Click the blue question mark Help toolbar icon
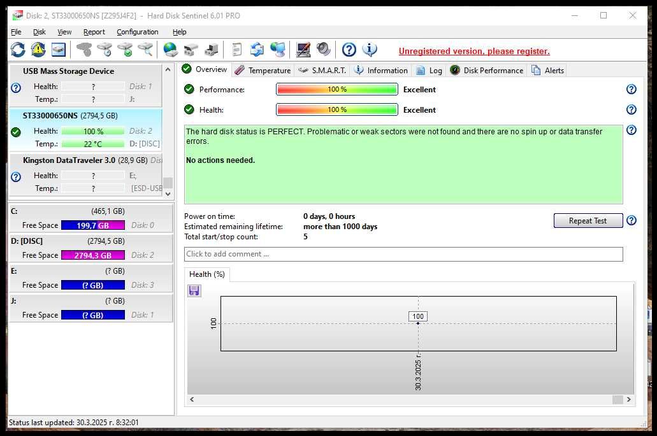This screenshot has height=436, width=657. 349,50
